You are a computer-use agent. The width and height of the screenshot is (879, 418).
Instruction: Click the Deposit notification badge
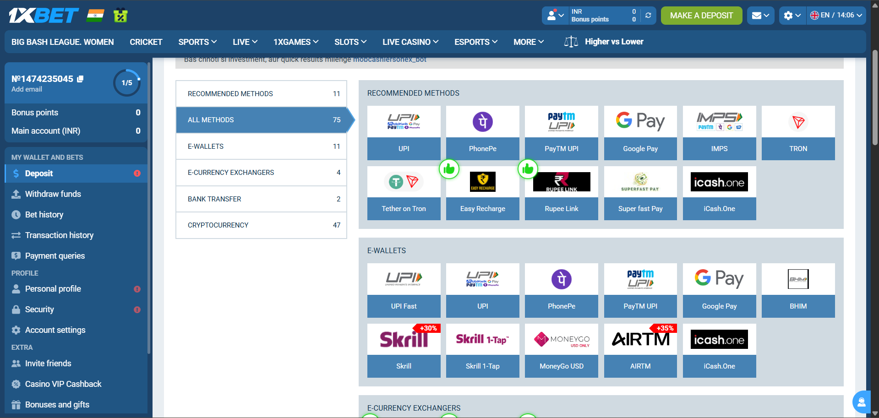[x=137, y=174]
